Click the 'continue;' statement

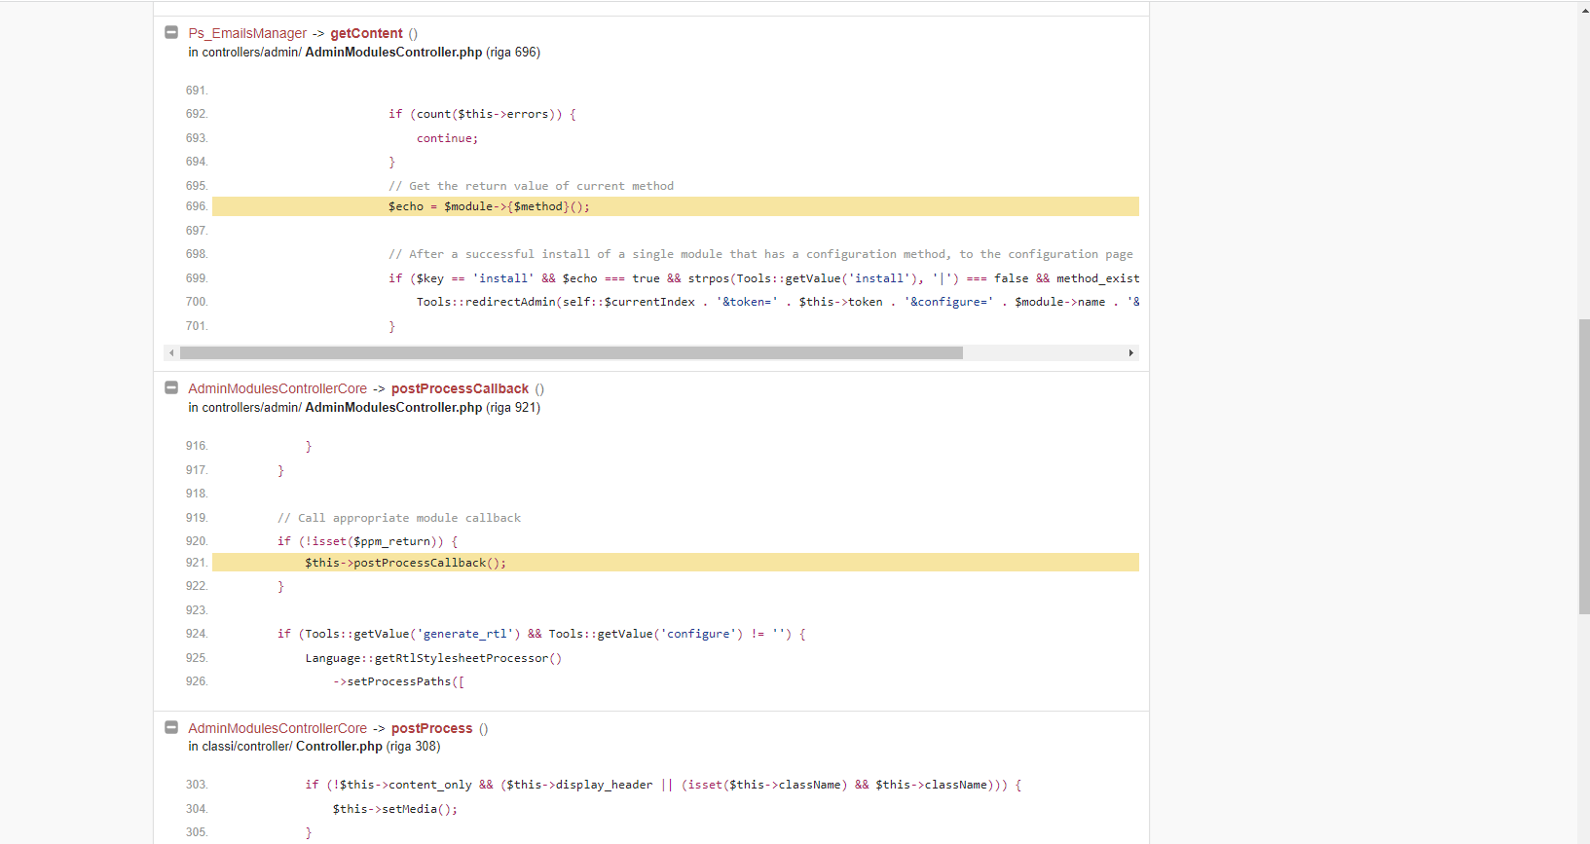[x=447, y=138]
